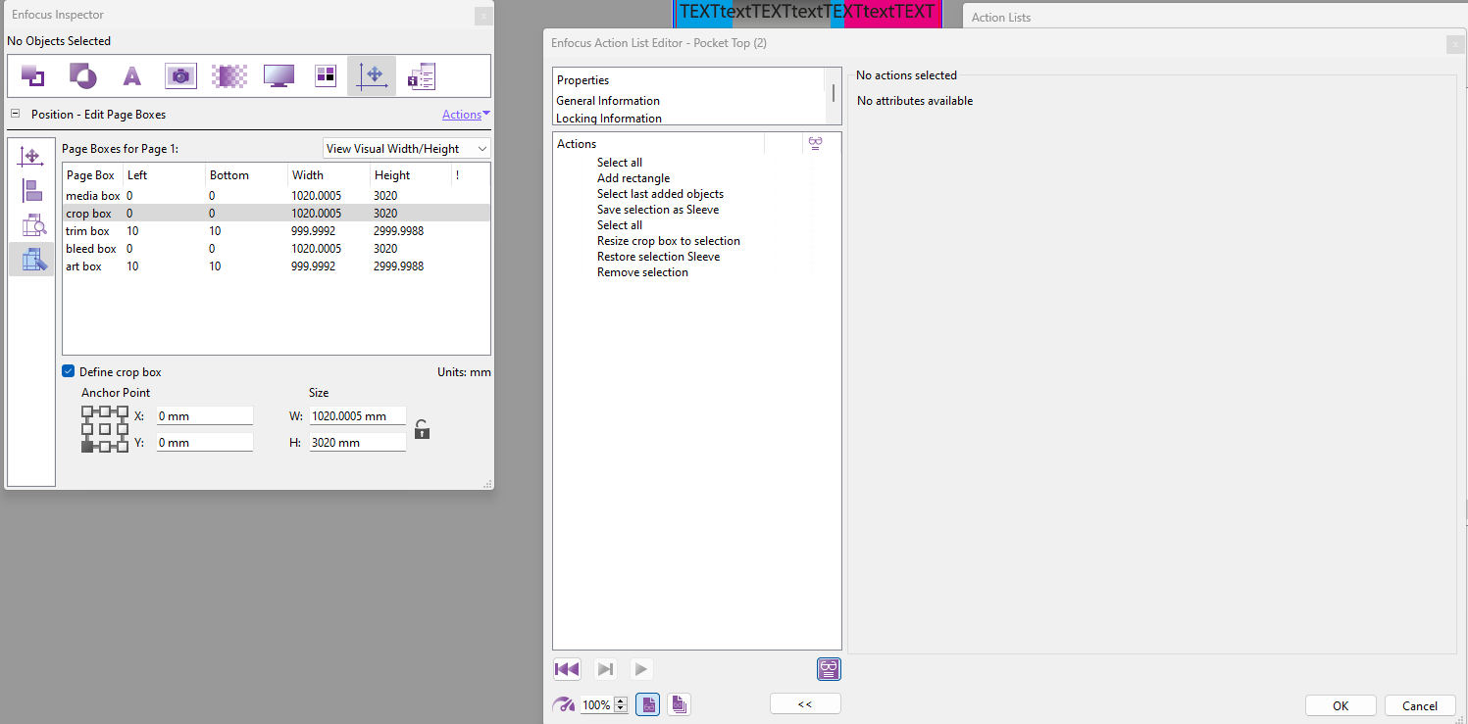Click the speedometer playback speed icon
1468x724 pixels.
[x=564, y=704]
